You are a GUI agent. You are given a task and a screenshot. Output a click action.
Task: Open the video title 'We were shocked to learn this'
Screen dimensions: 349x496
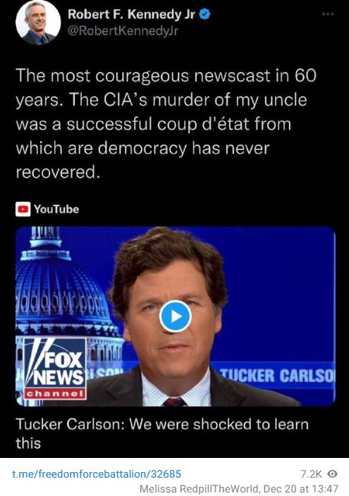(162, 433)
